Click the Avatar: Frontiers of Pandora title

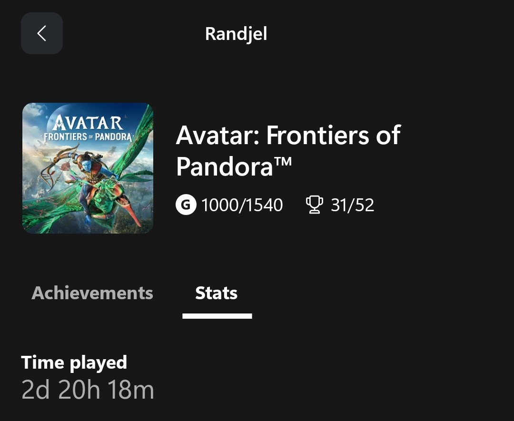coord(287,150)
